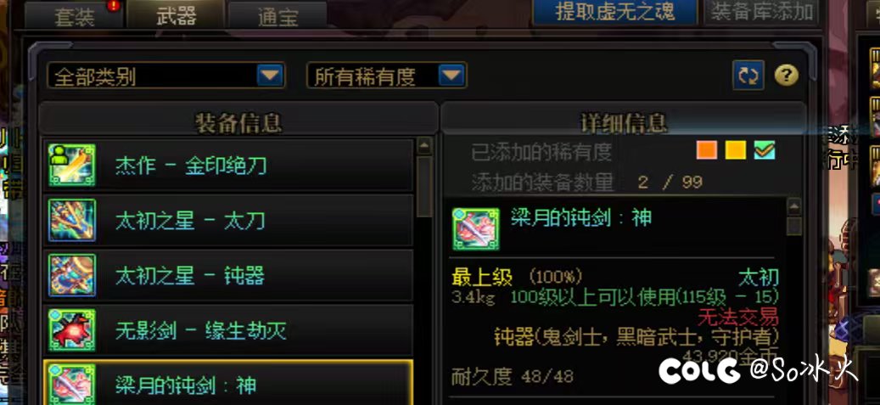Click the 杰作 - 金印绝刀 weapon icon

pyautogui.click(x=71, y=166)
